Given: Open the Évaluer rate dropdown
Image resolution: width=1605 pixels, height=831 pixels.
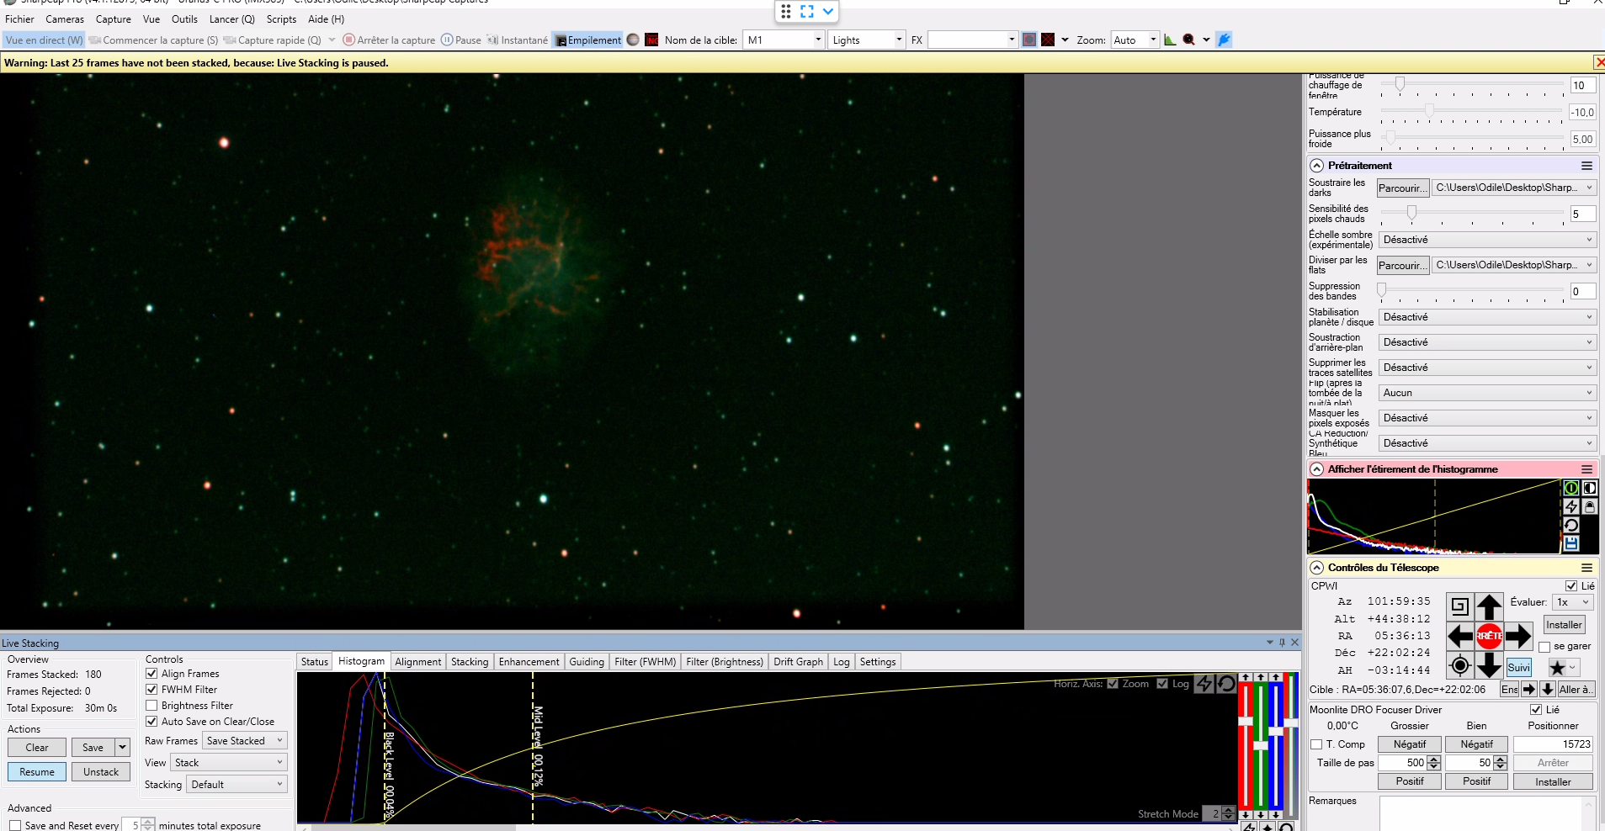Looking at the screenshot, I should coord(1574,602).
